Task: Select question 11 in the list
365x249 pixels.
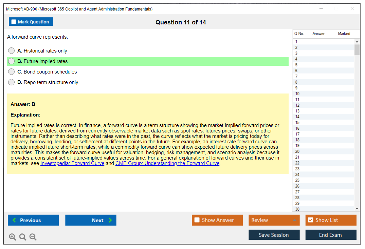Action: 324,99
